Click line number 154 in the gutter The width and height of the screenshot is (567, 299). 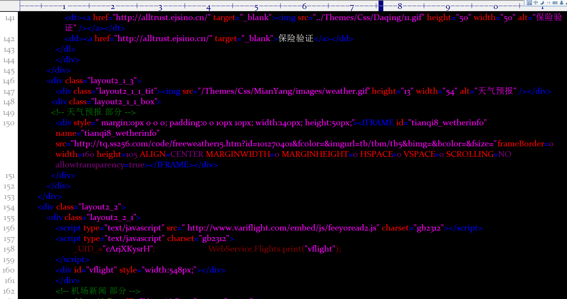coord(9,208)
